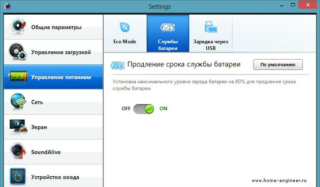Open Общие параметры section
This screenshot has width=320, height=187.
click(x=53, y=27)
